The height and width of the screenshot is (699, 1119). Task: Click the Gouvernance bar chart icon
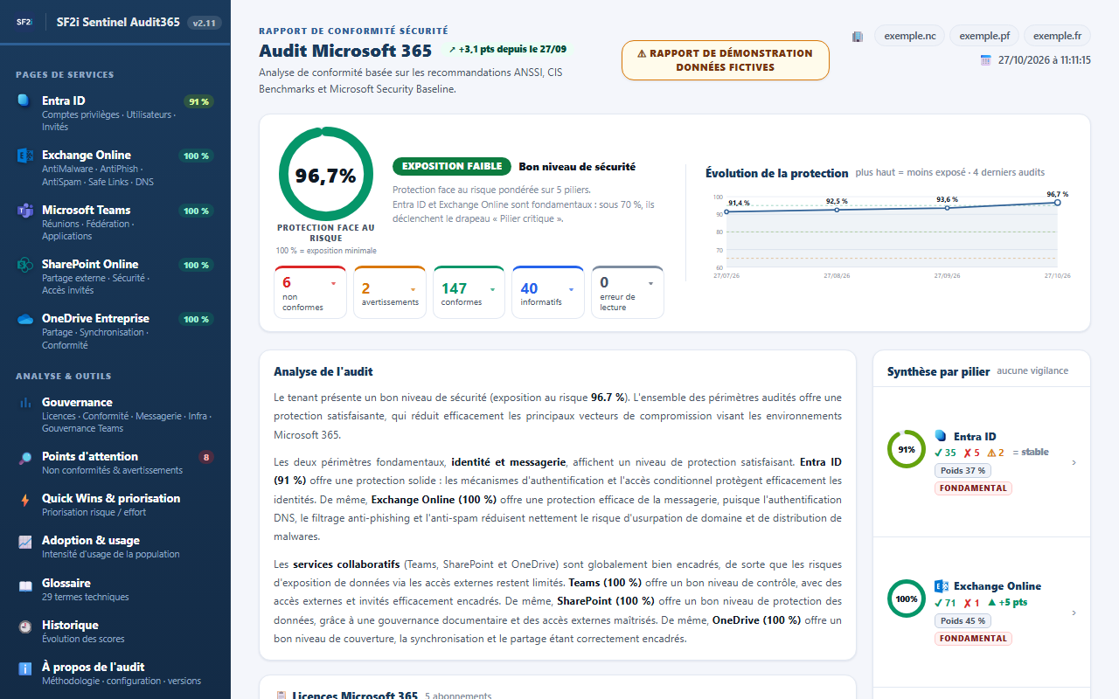[24, 403]
